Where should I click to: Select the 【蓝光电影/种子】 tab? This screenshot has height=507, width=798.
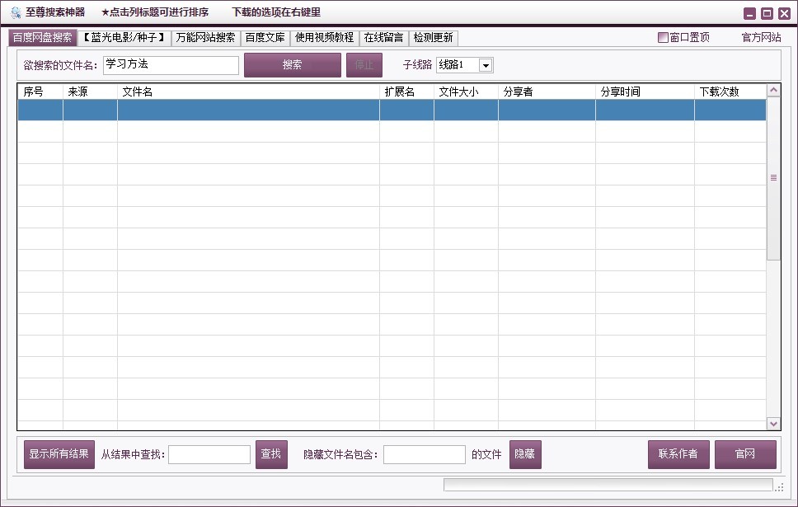(124, 38)
